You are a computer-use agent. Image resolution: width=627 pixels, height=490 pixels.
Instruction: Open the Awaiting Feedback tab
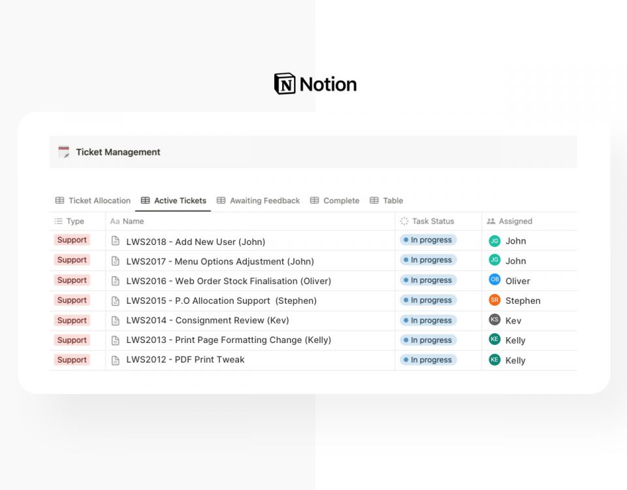click(x=258, y=201)
